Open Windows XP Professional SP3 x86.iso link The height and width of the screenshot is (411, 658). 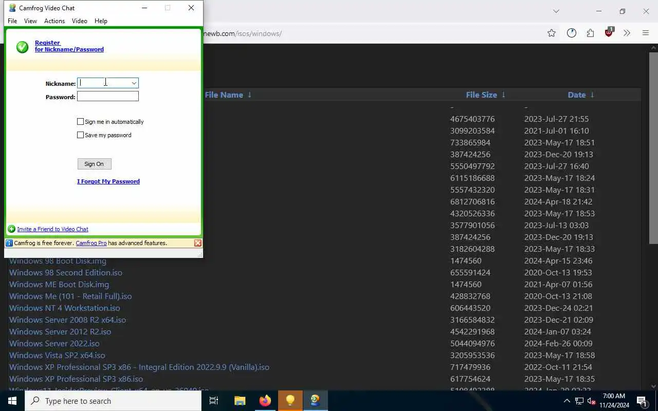tap(76, 379)
